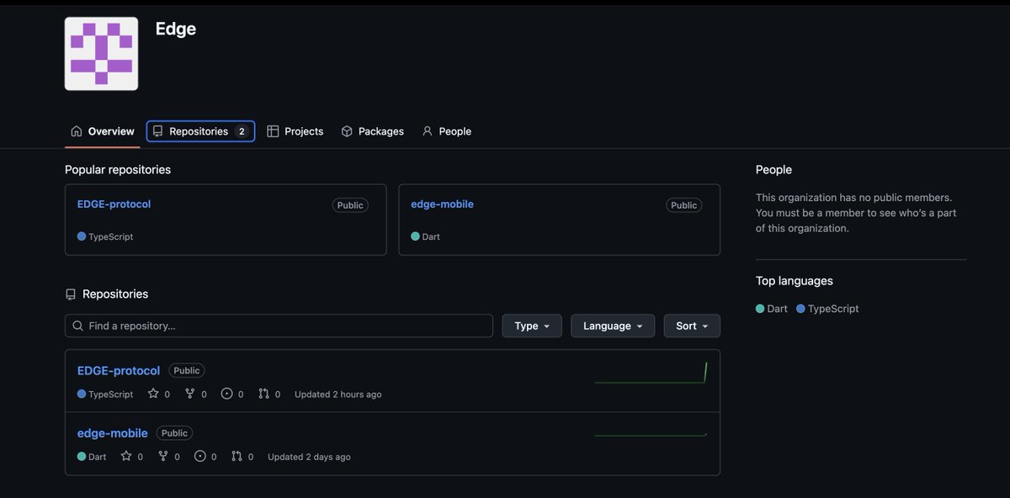Expand the Language filter dropdown
The image size is (1010, 498).
613,326
